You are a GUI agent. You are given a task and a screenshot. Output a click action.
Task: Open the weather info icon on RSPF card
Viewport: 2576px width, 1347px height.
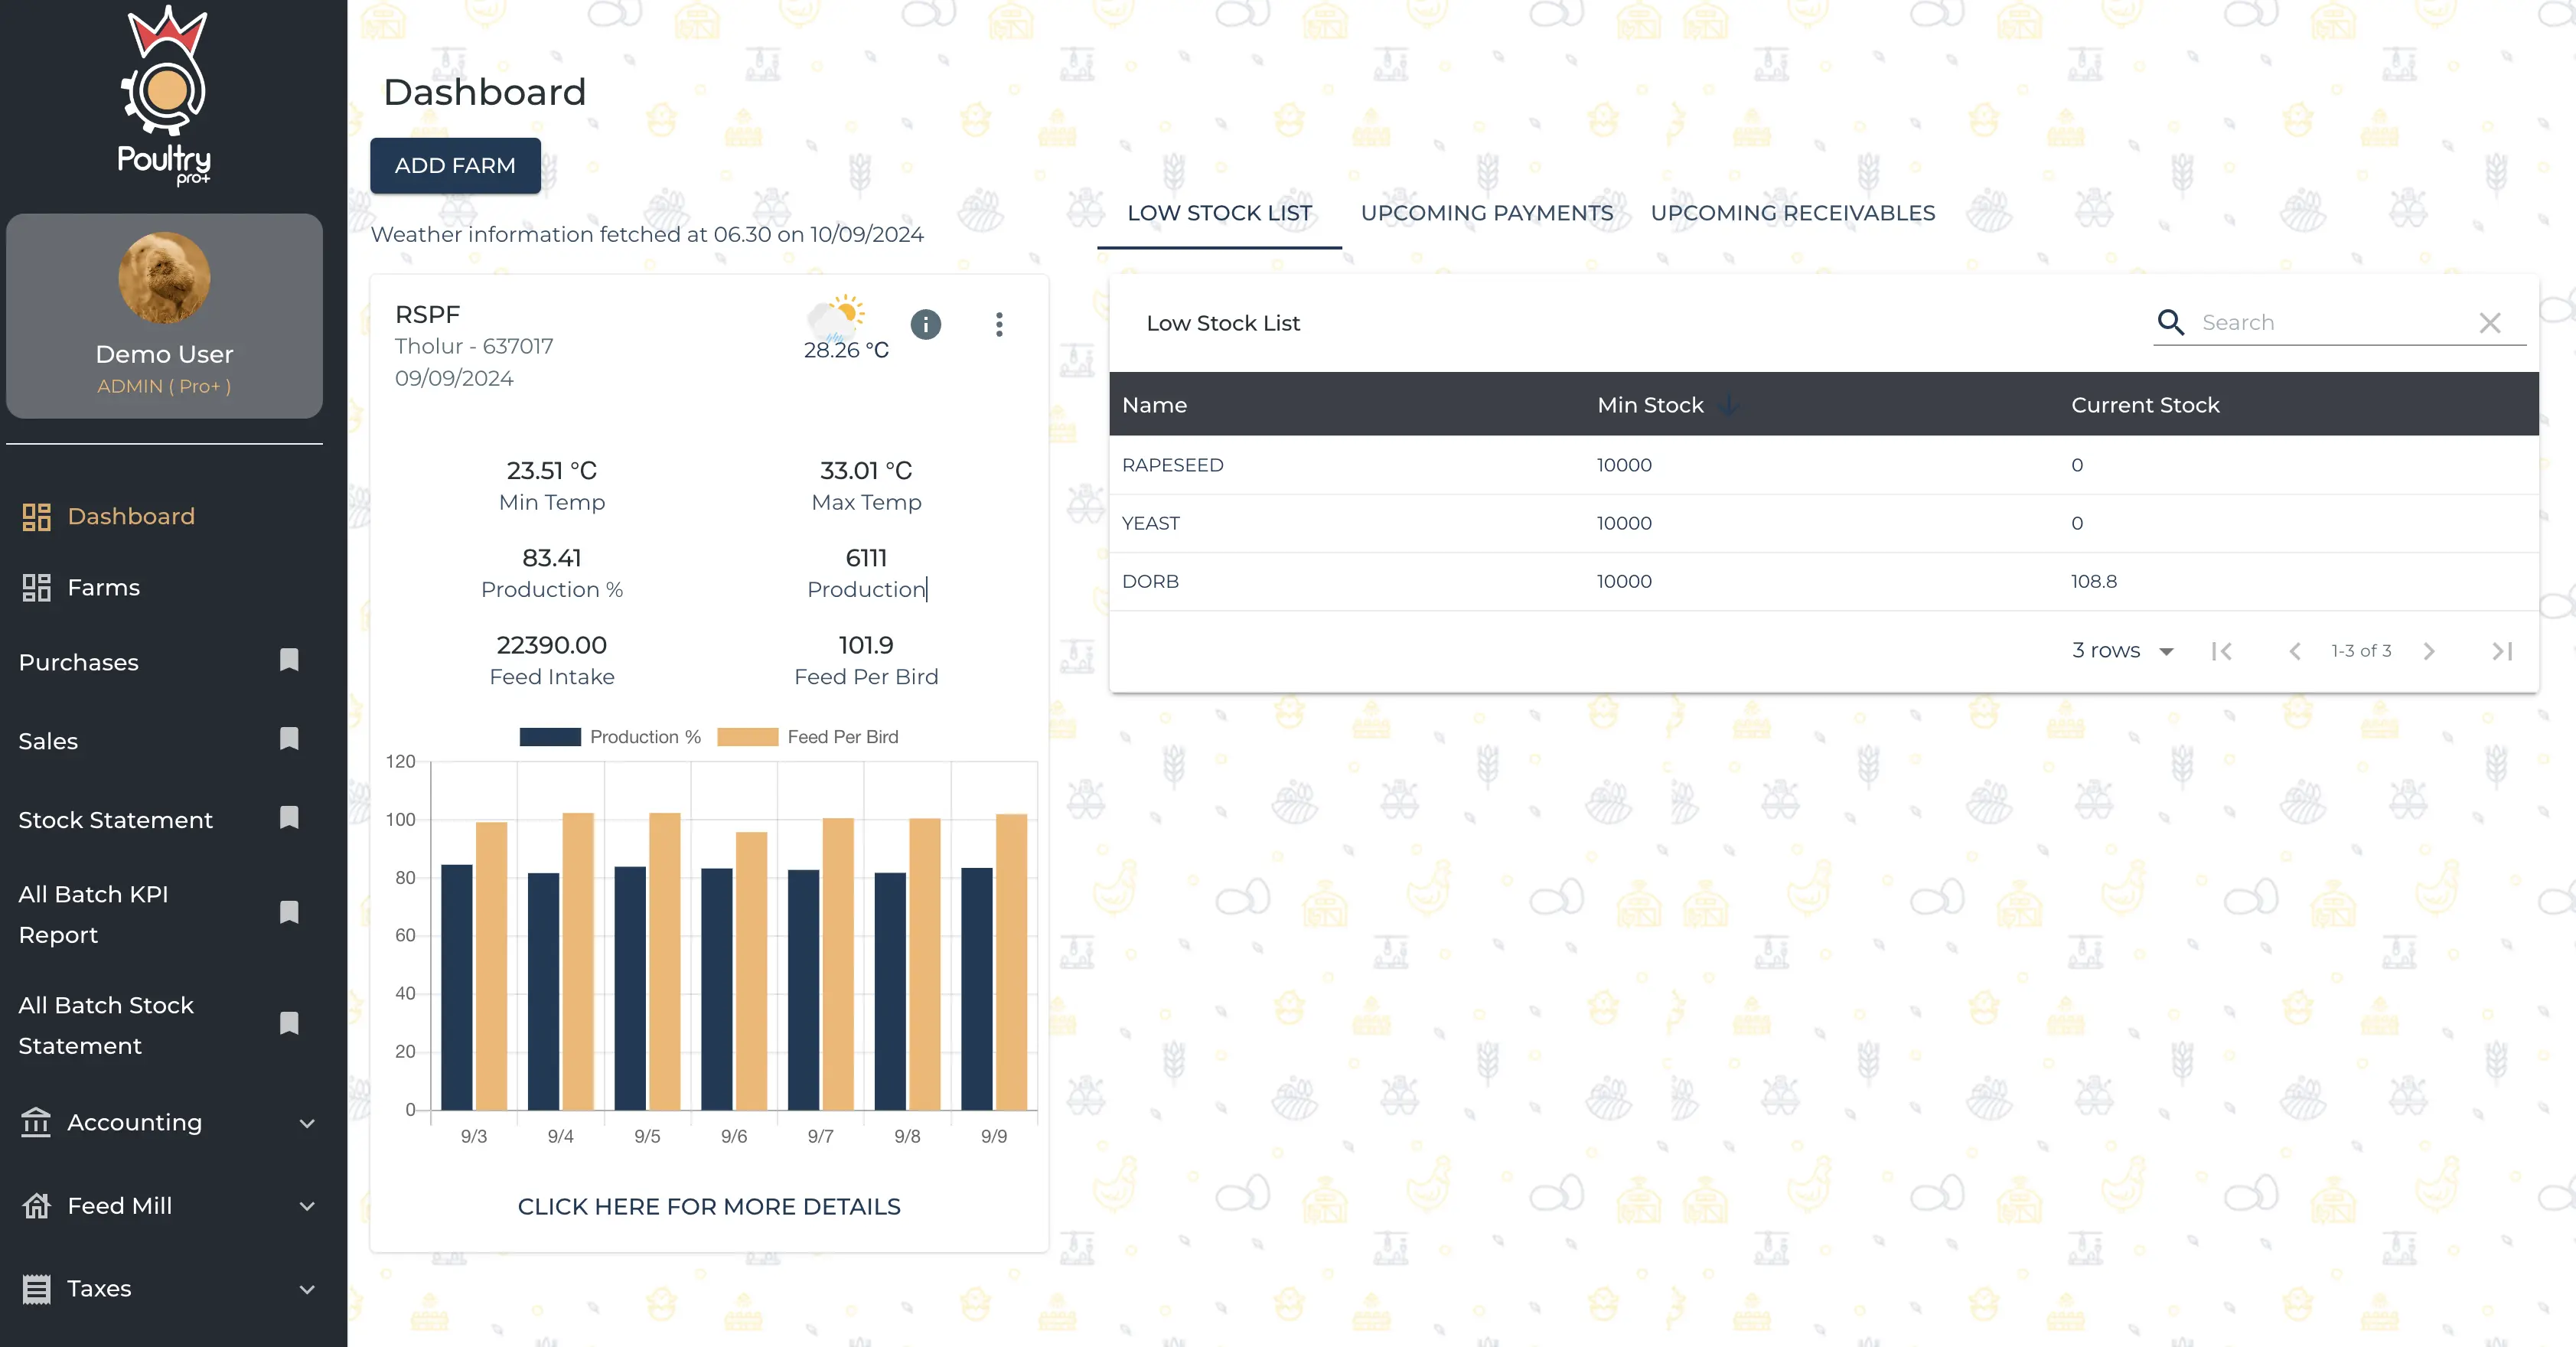click(925, 324)
